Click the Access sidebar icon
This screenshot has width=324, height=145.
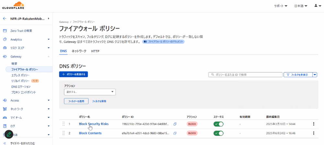[x=5, y=101]
